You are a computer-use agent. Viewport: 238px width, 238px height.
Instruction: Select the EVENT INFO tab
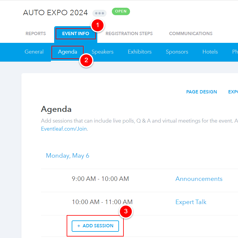76,34
